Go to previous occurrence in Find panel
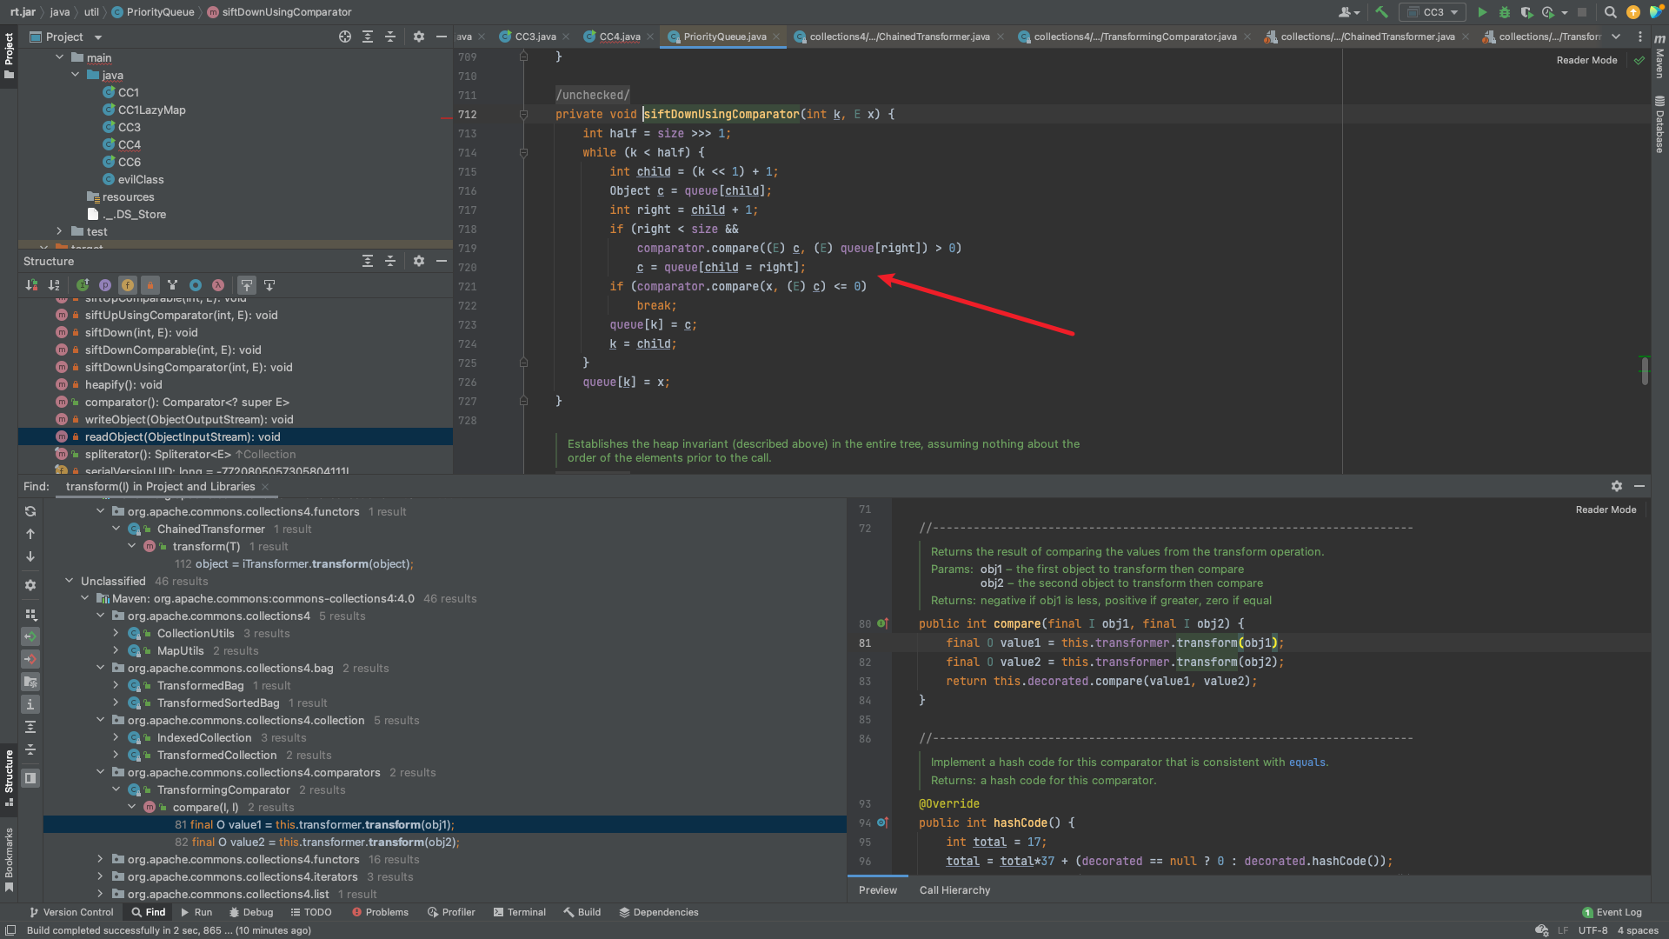Image resolution: width=1669 pixels, height=939 pixels. (x=30, y=534)
